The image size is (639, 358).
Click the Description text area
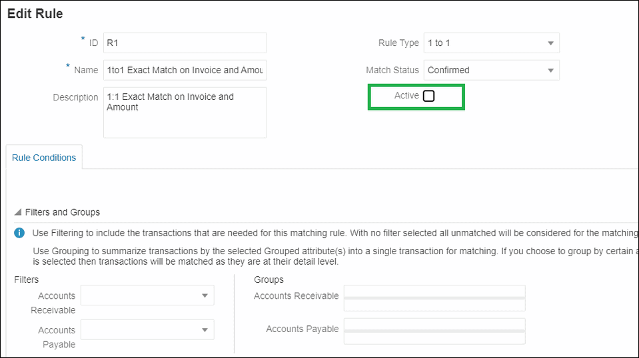click(x=185, y=112)
